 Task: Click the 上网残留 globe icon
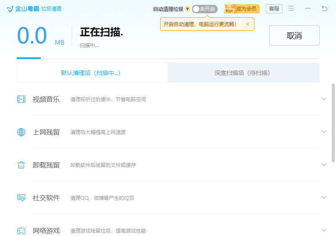(21, 132)
